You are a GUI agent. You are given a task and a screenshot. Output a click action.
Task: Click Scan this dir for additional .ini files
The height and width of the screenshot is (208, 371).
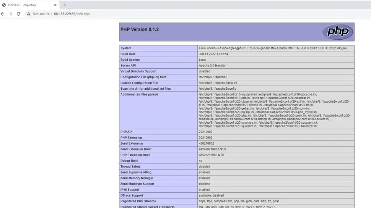click(x=145, y=89)
